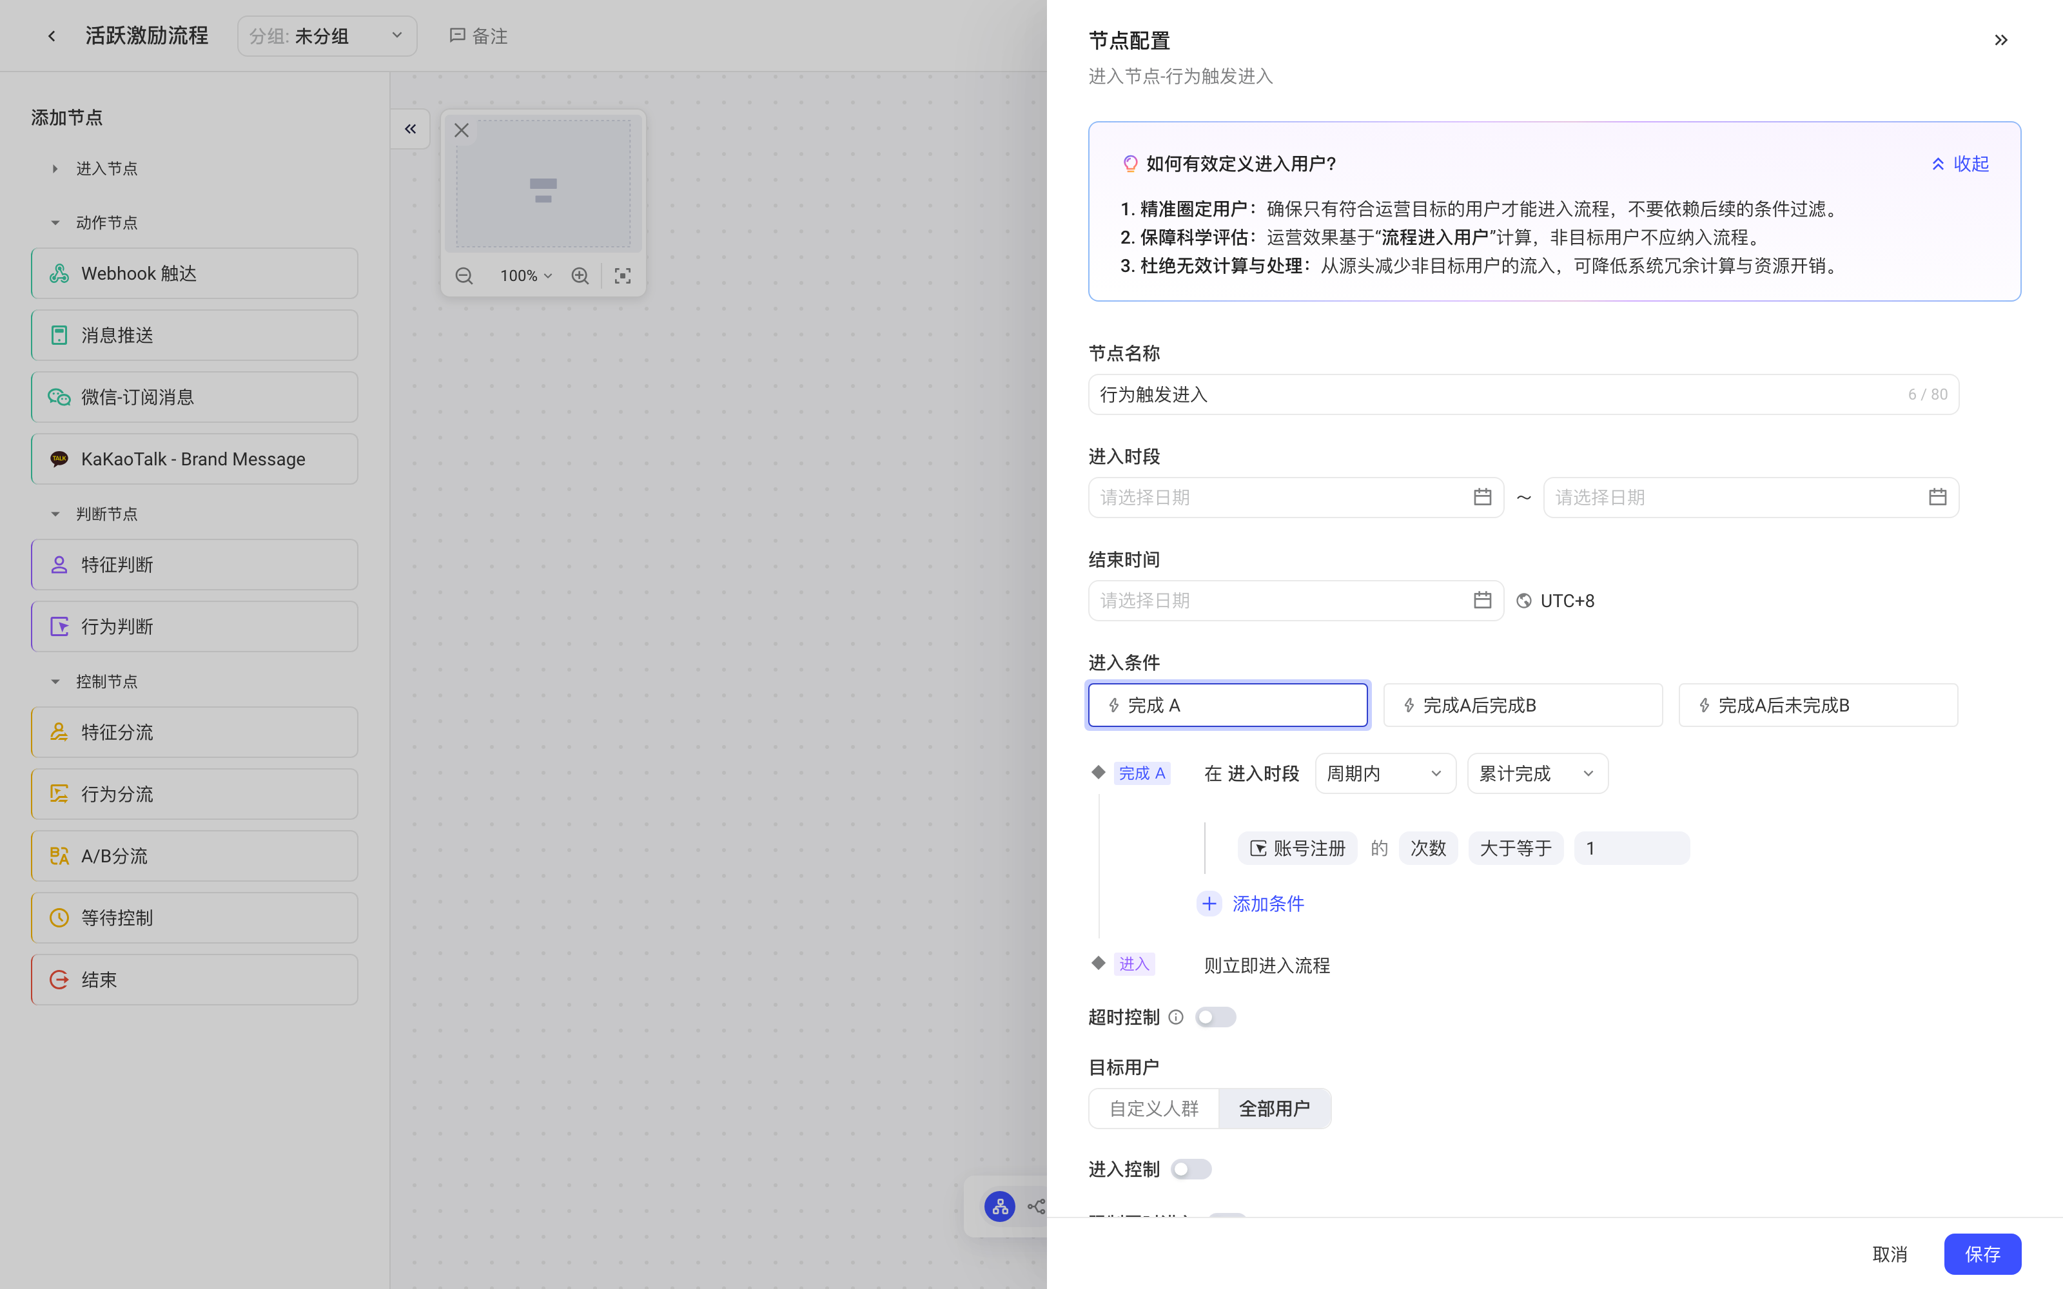Open the 周期内 dropdown

click(1385, 773)
